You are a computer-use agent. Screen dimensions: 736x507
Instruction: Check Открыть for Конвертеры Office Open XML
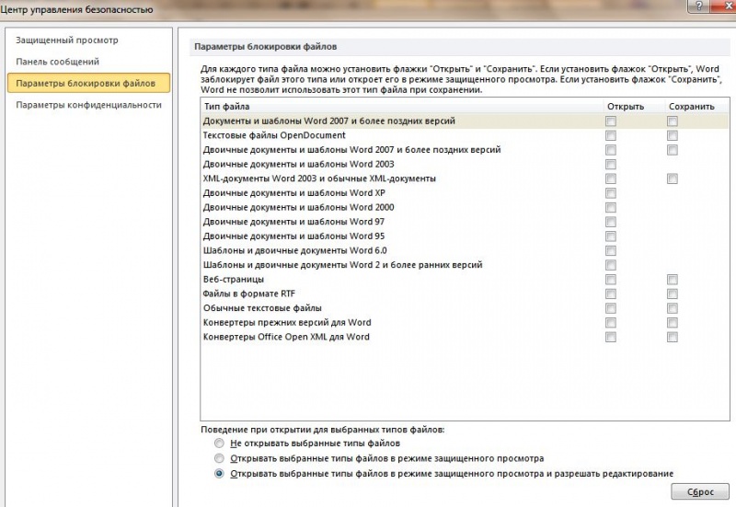tap(611, 337)
